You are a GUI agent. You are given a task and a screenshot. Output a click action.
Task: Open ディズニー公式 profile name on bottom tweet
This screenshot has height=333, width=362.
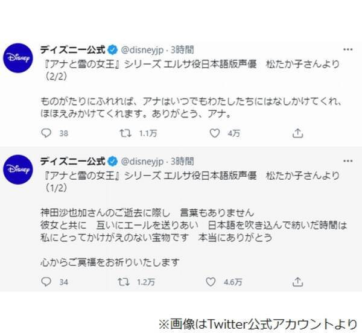[71, 160]
